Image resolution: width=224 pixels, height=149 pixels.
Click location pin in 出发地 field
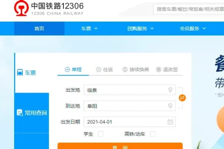click(x=170, y=90)
